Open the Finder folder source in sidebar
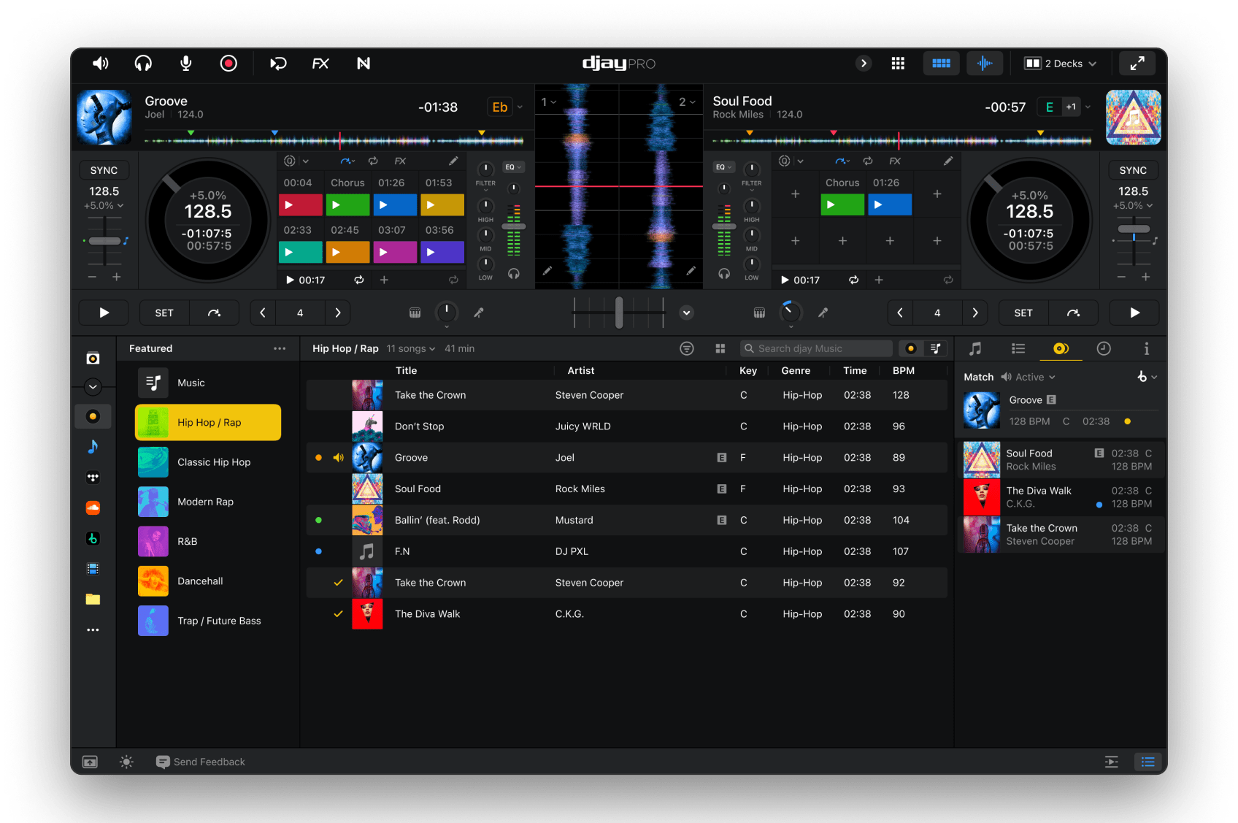Screen dimensions: 1238x823 pyautogui.click(x=93, y=600)
